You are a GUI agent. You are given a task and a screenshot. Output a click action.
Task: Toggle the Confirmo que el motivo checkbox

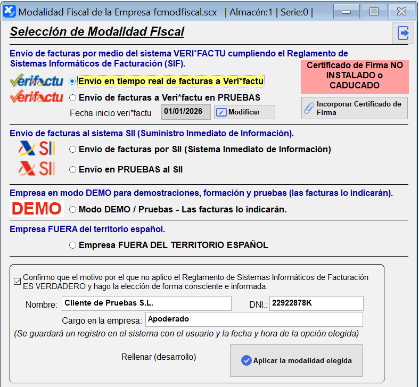18,282
